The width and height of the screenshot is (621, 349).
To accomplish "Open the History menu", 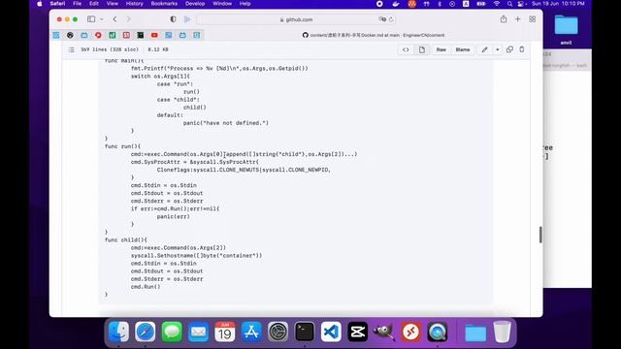I will [134, 4].
